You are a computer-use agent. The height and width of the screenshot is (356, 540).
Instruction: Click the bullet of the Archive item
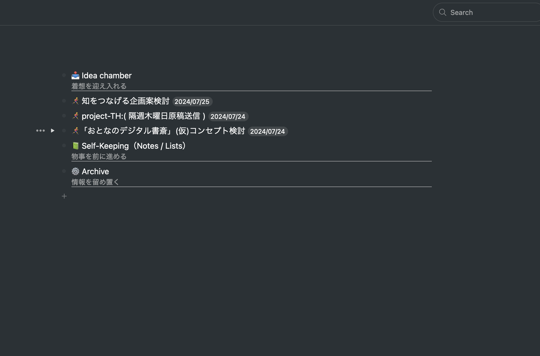(x=64, y=171)
